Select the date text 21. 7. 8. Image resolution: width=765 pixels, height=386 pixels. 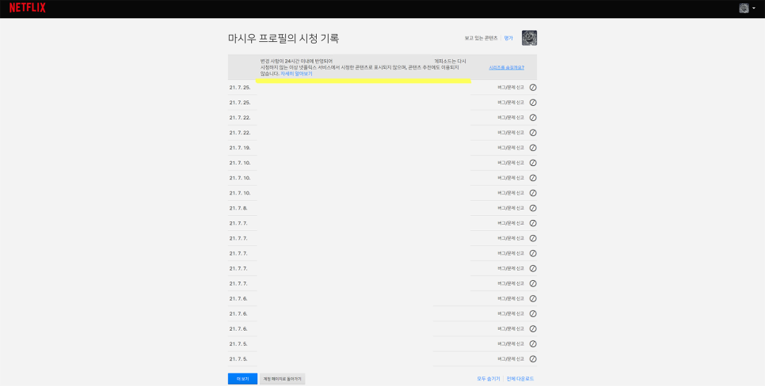(x=238, y=208)
